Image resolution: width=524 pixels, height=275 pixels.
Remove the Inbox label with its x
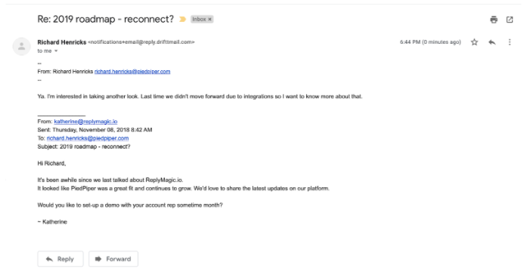coord(209,20)
